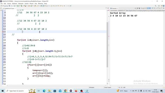
Task: Click the editor vertical scrollbar thumb
Action: [107, 45]
